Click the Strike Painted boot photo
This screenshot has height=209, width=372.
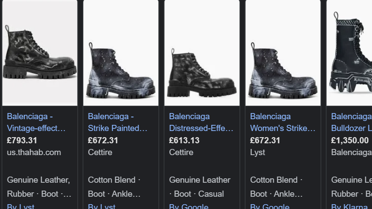(121, 53)
